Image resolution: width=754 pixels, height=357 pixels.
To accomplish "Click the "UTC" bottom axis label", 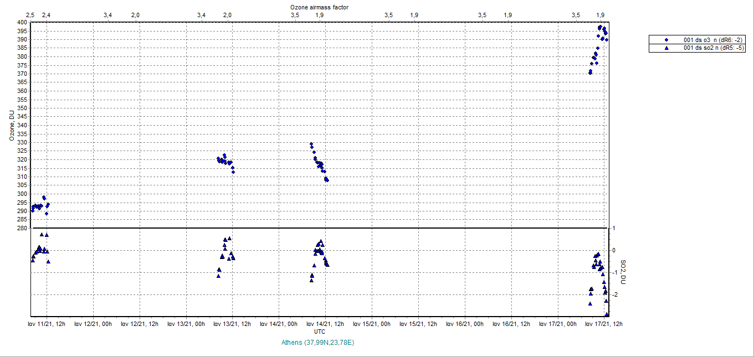I will [x=320, y=332].
